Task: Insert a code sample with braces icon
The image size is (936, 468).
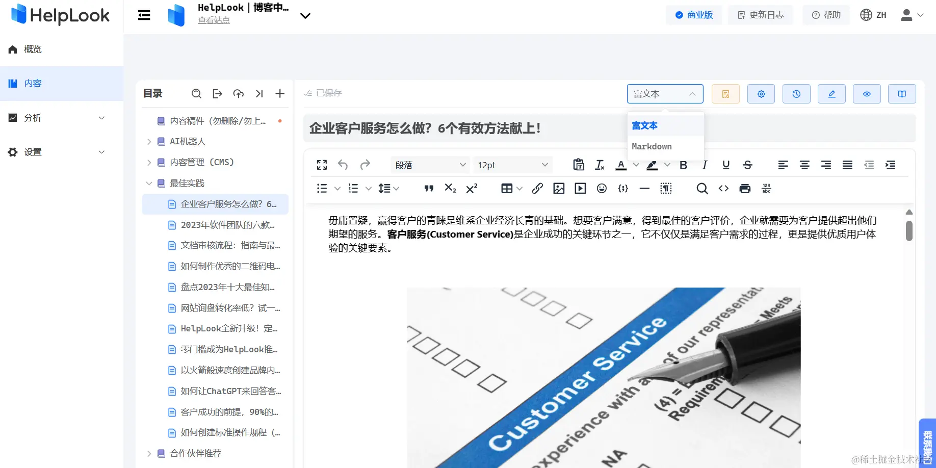Action: 623,189
